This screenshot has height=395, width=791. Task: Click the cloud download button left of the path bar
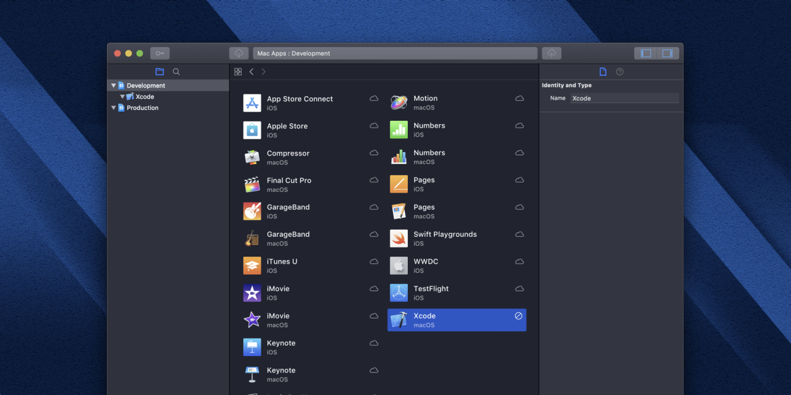point(239,54)
